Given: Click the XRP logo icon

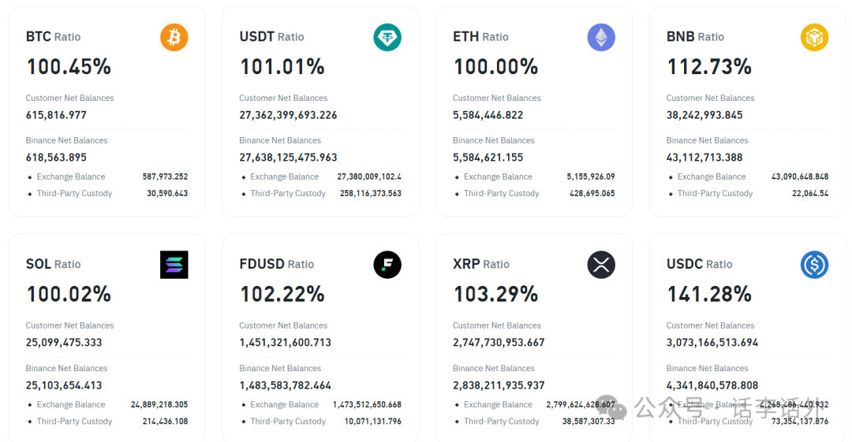Looking at the screenshot, I should [601, 265].
